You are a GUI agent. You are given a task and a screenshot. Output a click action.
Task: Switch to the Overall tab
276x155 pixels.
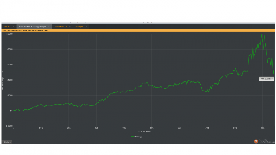coord(7,26)
